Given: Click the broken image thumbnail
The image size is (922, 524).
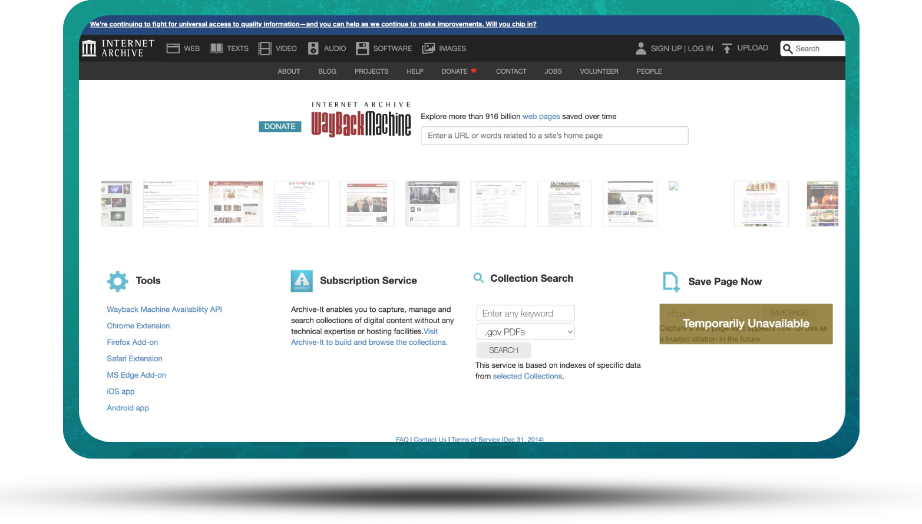Looking at the screenshot, I should point(673,186).
